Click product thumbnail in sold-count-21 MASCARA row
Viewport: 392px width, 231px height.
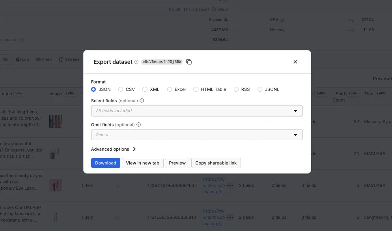56,153
